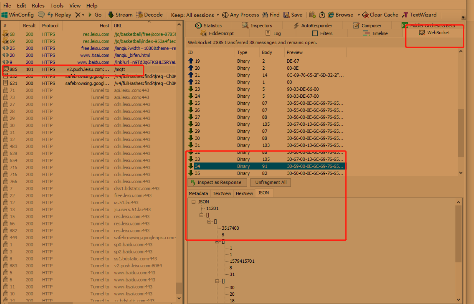
Task: Open the Edit menu
Action: pyautogui.click(x=21, y=6)
